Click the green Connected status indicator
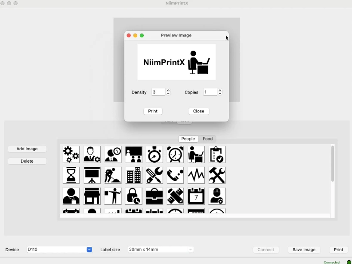Image resolution: width=352 pixels, height=264 pixels. (x=349, y=262)
